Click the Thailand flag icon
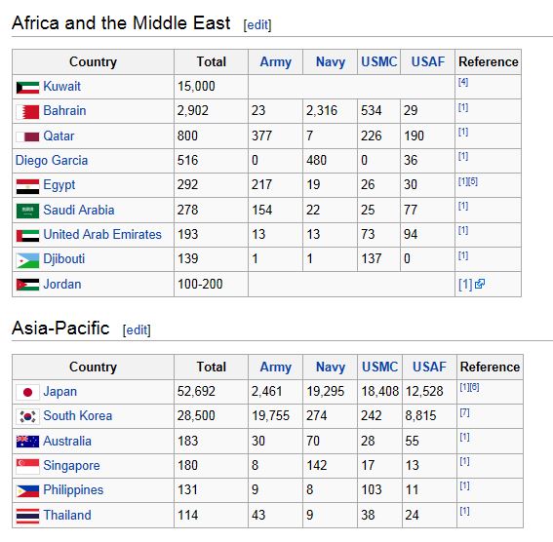The width and height of the screenshot is (553, 542). [27, 517]
